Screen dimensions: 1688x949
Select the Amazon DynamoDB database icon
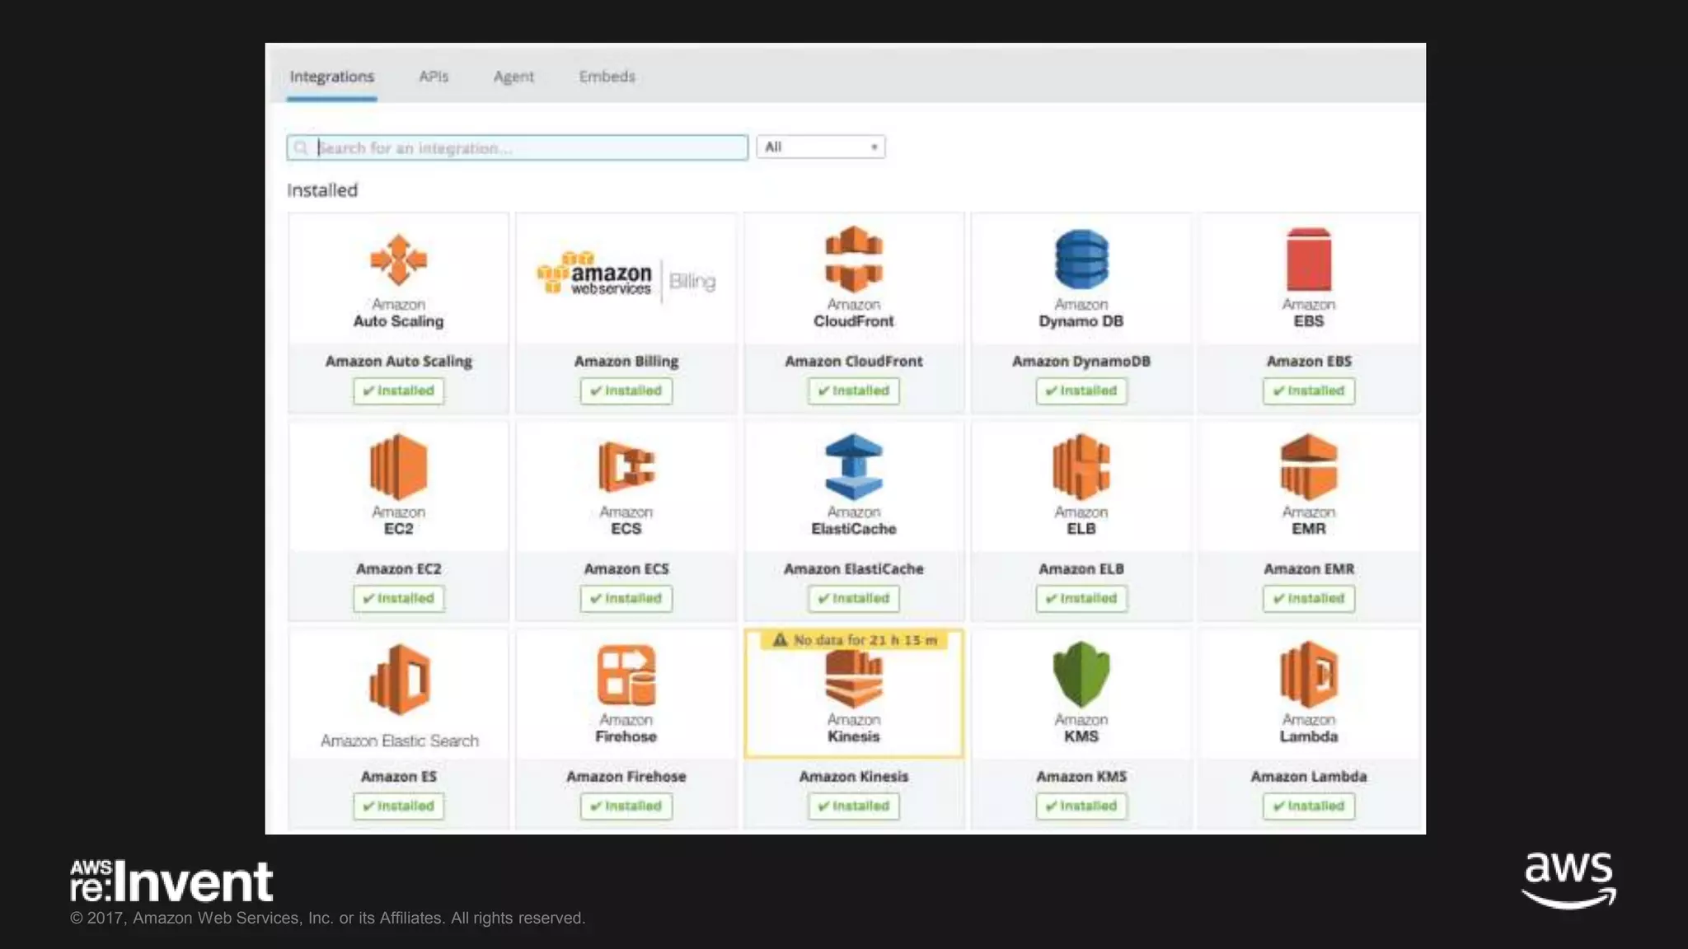1081,259
